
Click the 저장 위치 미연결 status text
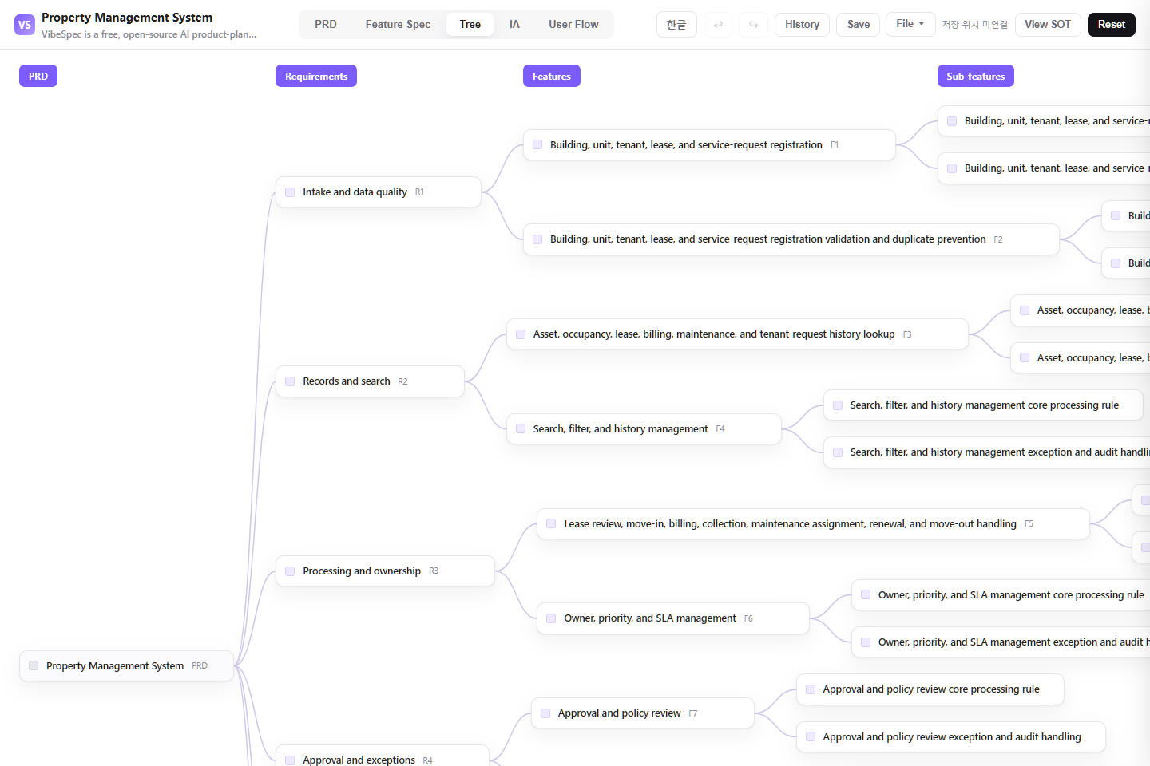click(x=974, y=25)
